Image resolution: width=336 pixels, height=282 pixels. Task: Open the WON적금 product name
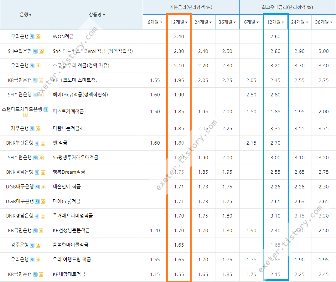coord(63,36)
